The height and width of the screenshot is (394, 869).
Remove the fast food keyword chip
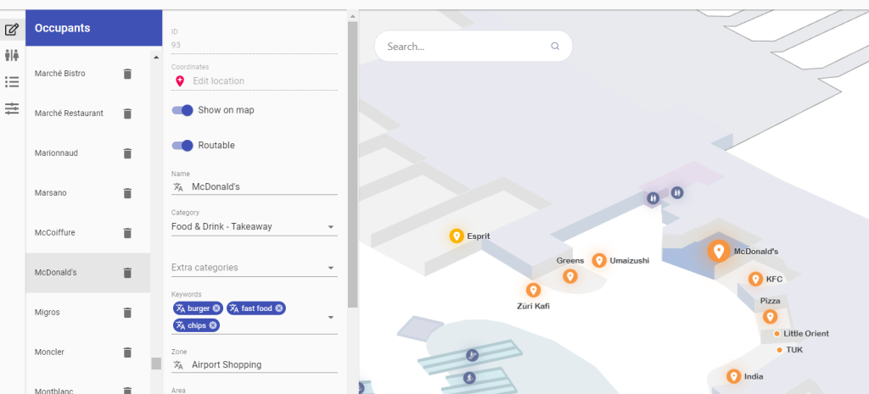278,308
